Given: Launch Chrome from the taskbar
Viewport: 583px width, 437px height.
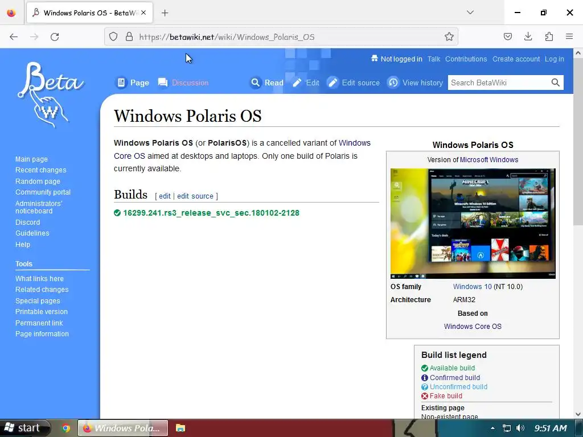Looking at the screenshot, I should 66,428.
